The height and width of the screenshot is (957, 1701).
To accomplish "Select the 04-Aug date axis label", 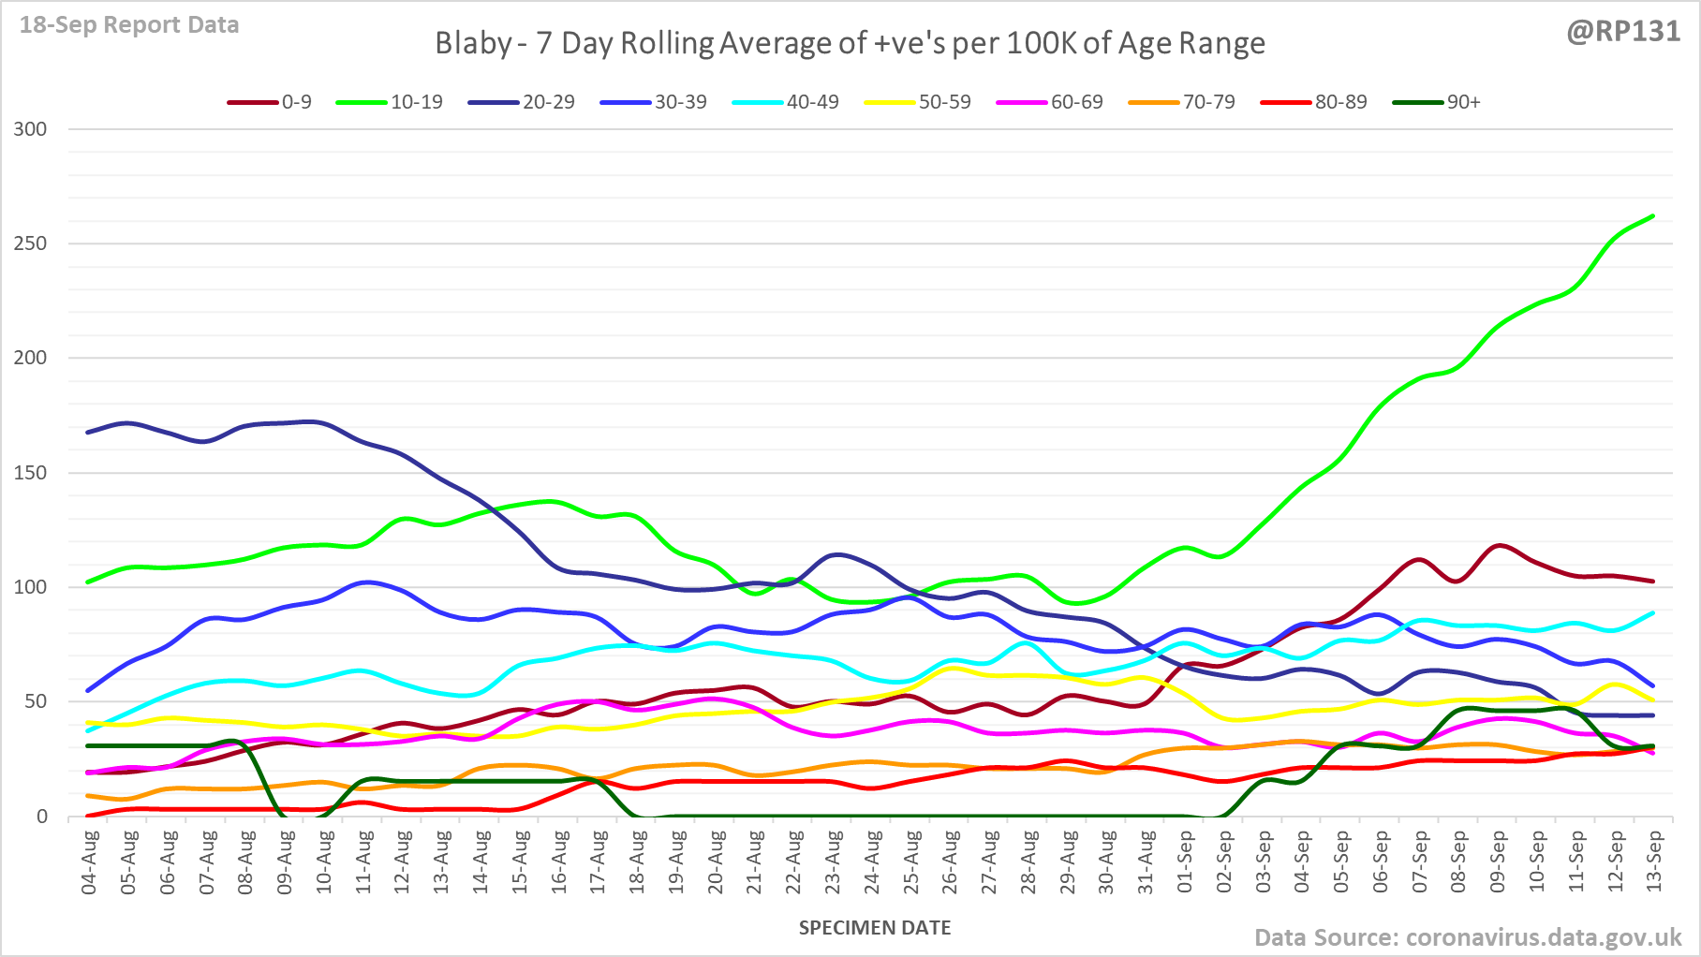I will [x=90, y=861].
